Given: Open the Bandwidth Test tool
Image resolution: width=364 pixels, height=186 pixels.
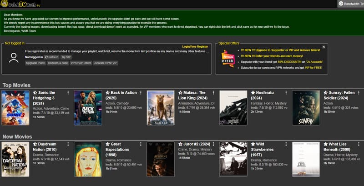Looking at the screenshot, I should coord(350,4).
